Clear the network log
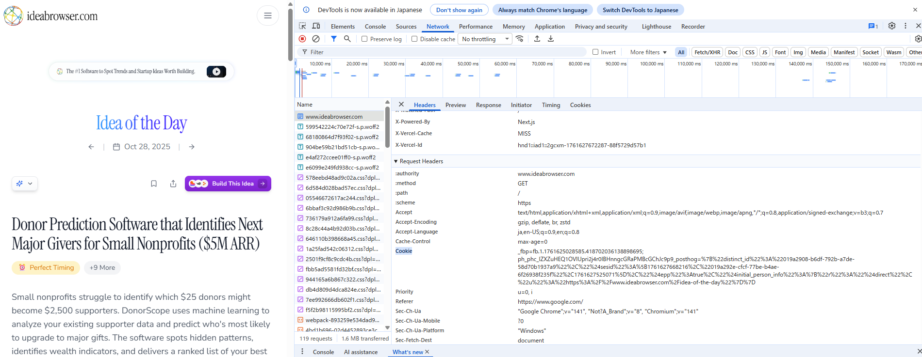922x357 pixels. (x=316, y=39)
